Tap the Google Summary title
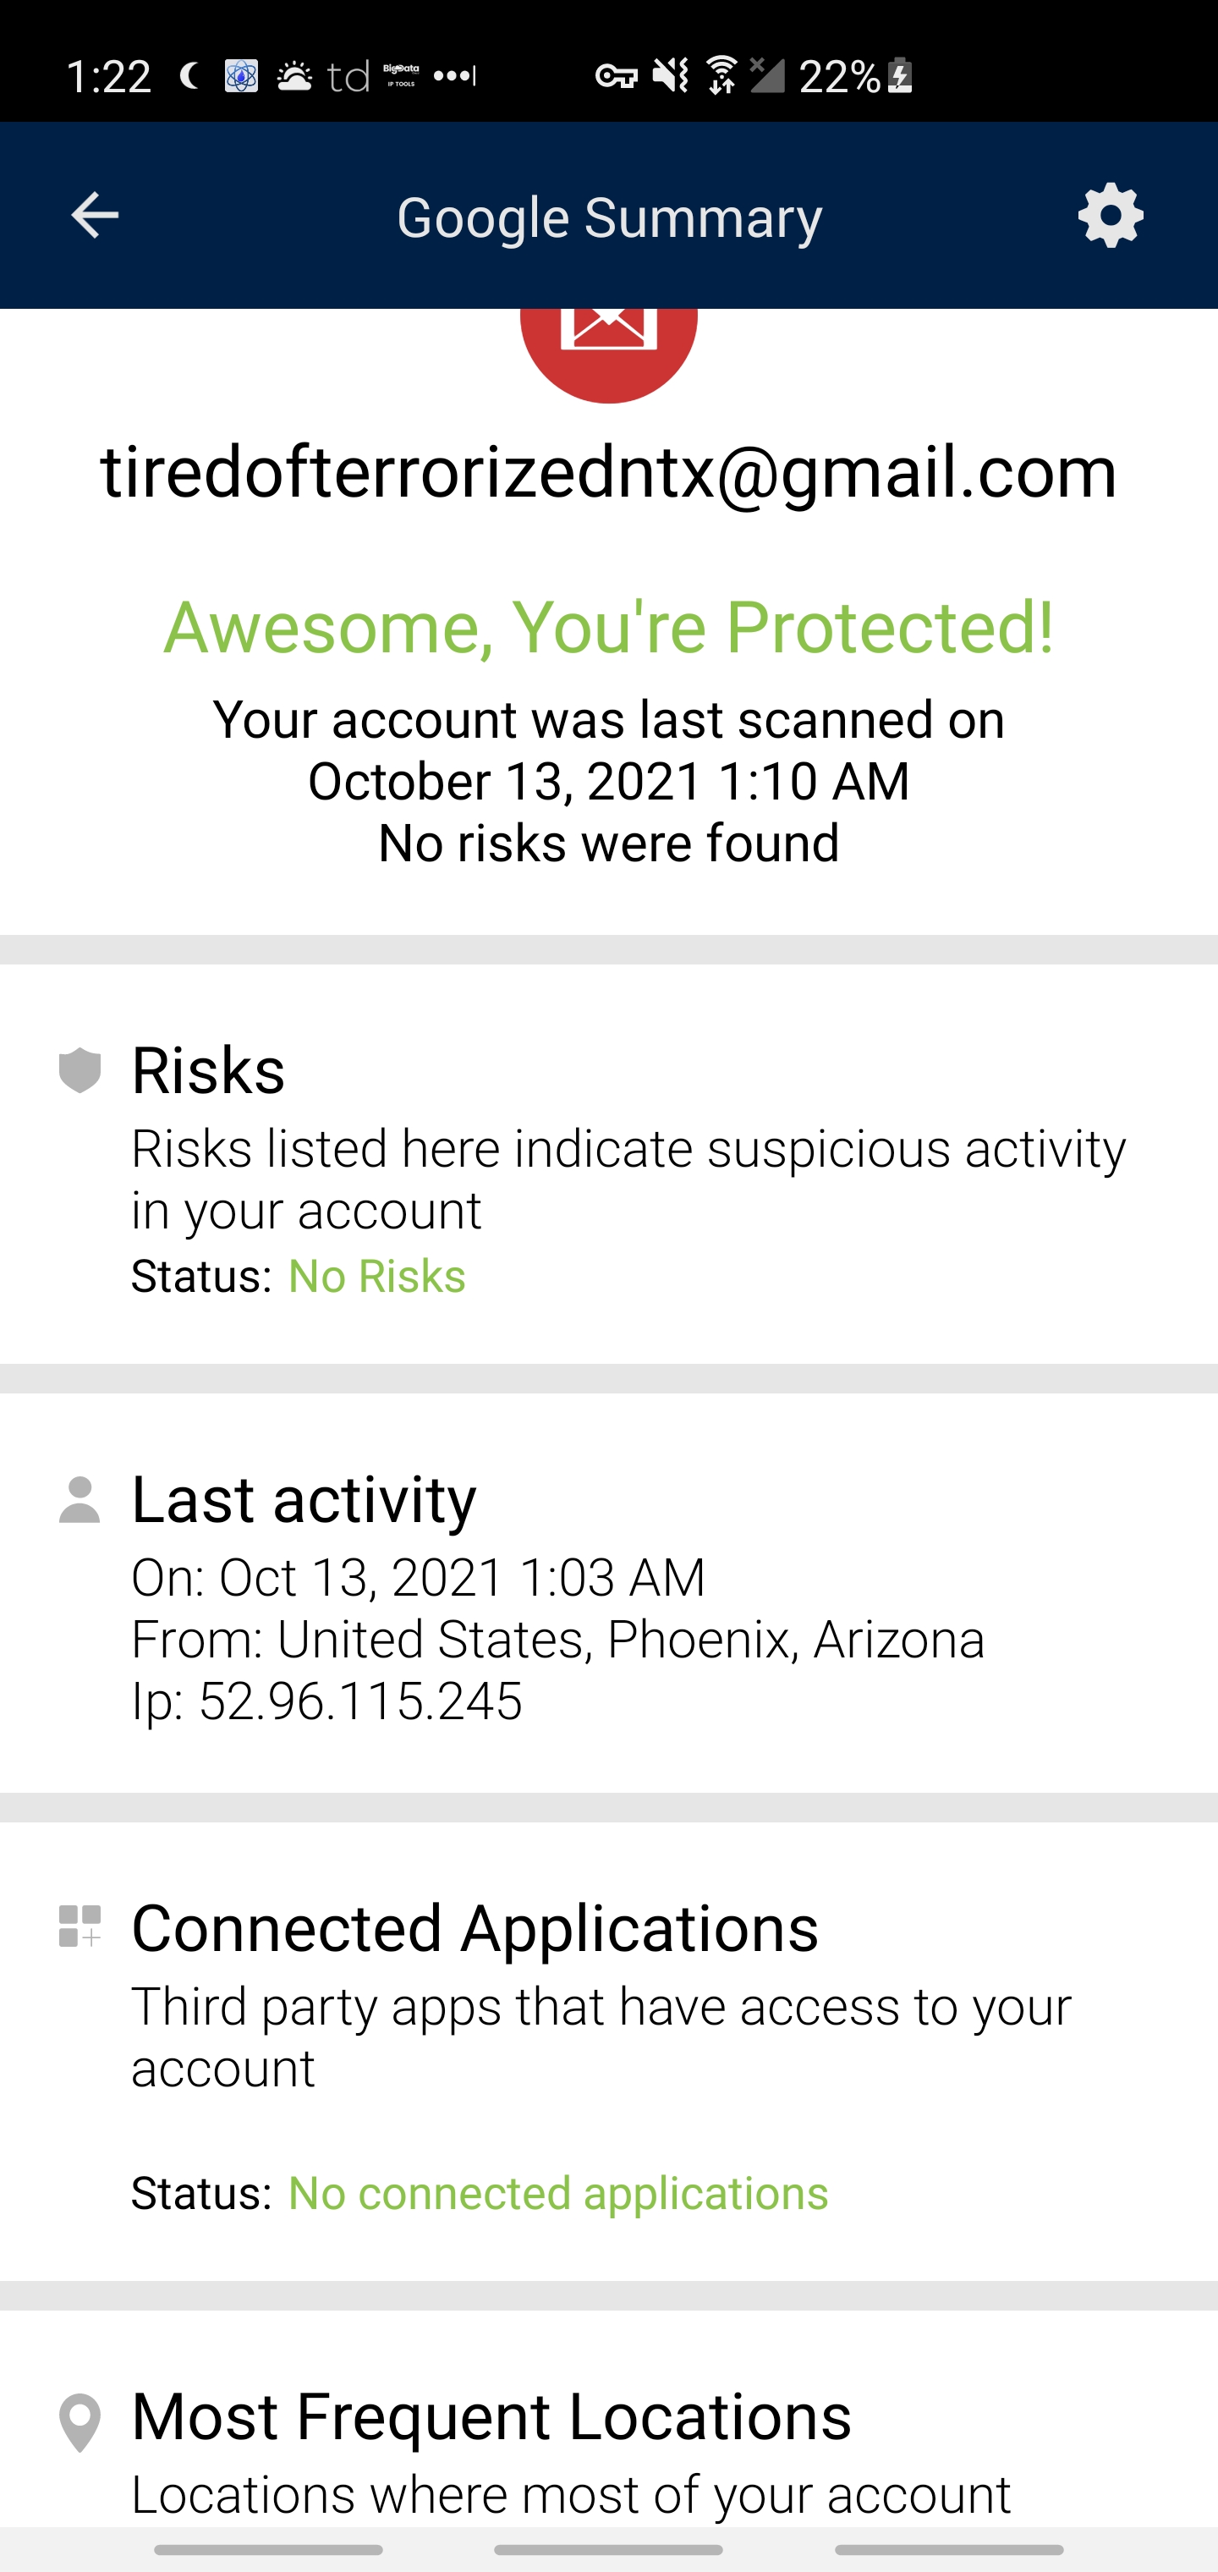This screenshot has width=1218, height=2572. coord(609,217)
